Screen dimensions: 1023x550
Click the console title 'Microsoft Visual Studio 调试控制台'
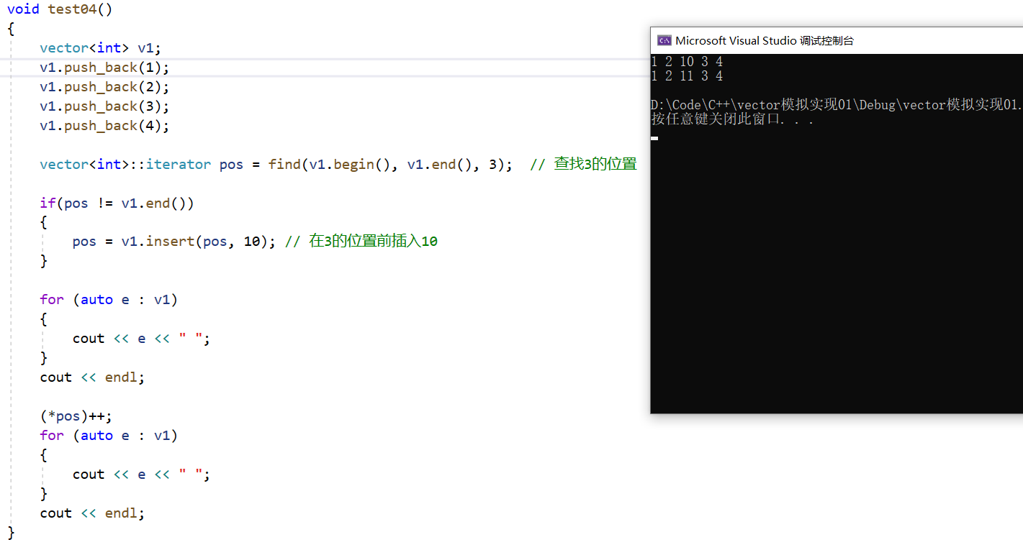tap(765, 41)
